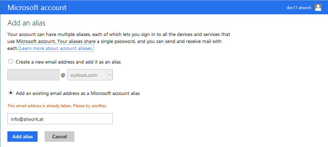Click the profile avatar icon
Viewport: 328px width, 147px height.
[318, 8]
